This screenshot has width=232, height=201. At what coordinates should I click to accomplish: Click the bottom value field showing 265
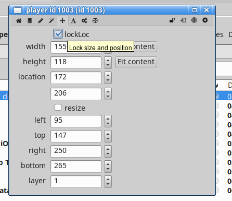76,167
